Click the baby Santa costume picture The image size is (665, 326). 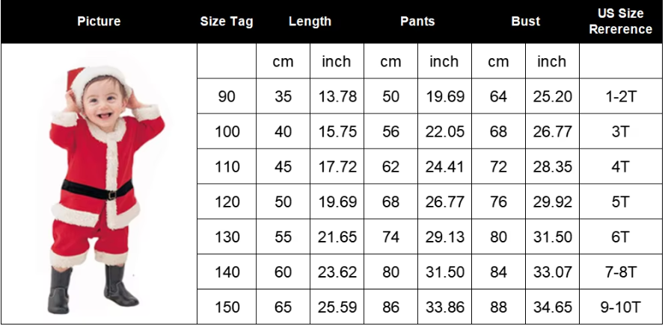106,189
